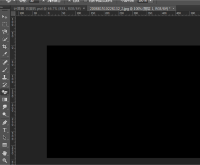Select the Quick Selection tool
This screenshot has height=165, width=200.
tap(5, 39)
